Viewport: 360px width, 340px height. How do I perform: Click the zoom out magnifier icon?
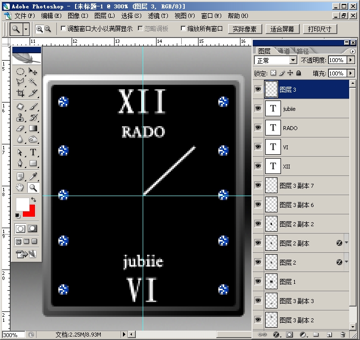pyautogui.click(x=47, y=29)
